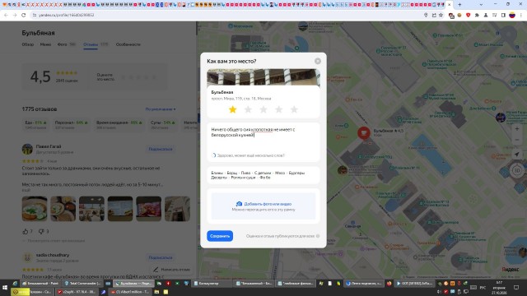Select the 'Блины' suggestion tag

click(217, 173)
